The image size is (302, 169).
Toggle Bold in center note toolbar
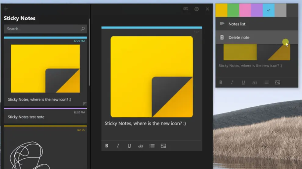(107, 146)
